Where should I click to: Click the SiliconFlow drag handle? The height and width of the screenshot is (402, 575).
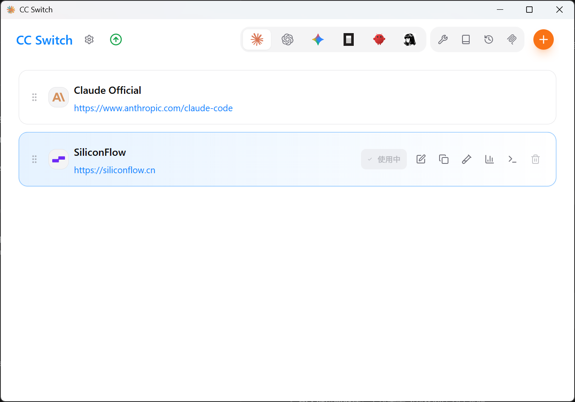click(34, 159)
